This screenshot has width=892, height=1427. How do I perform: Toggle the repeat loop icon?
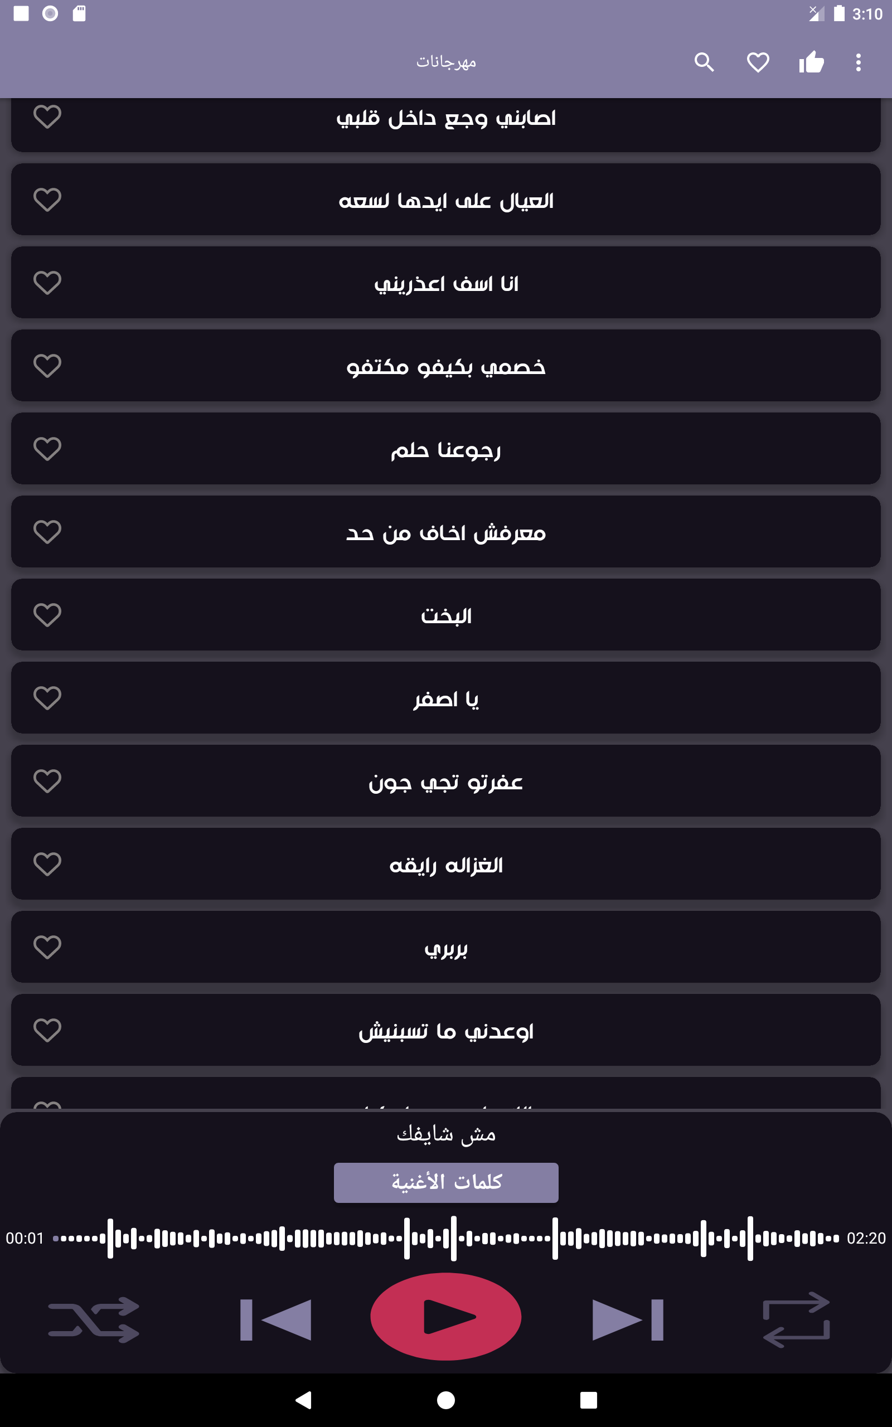(797, 1319)
